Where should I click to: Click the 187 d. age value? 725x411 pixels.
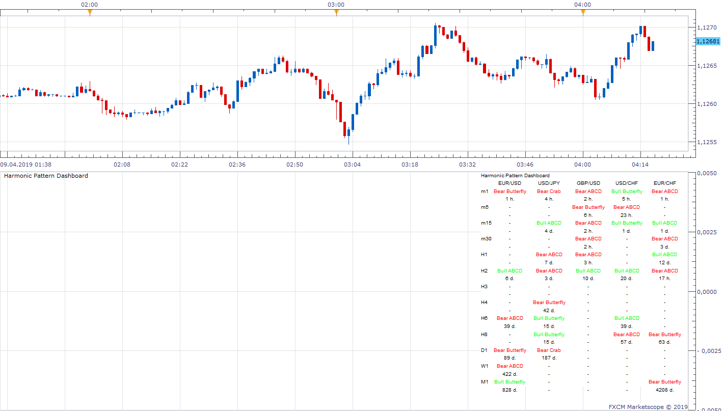pyautogui.click(x=549, y=358)
